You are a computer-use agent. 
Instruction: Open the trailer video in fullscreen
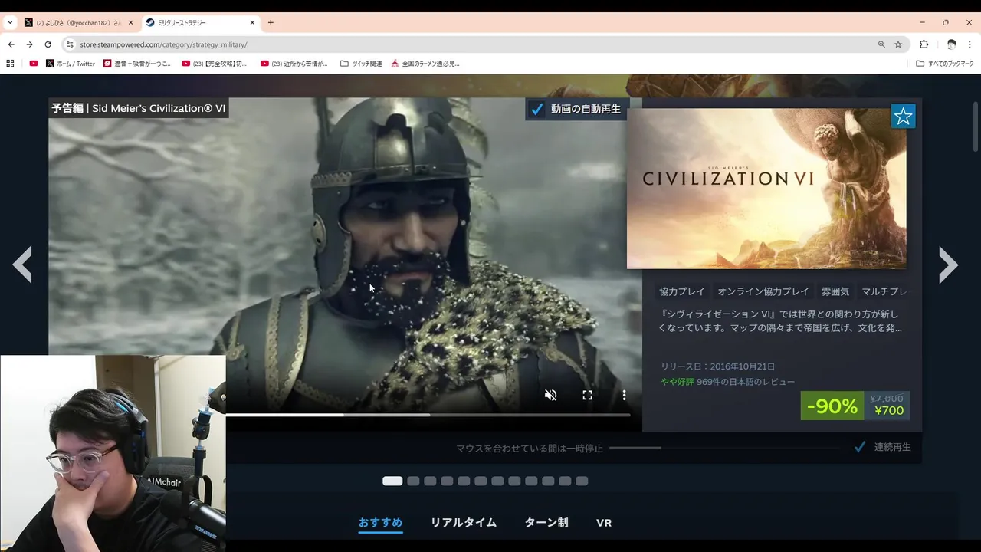[587, 395]
